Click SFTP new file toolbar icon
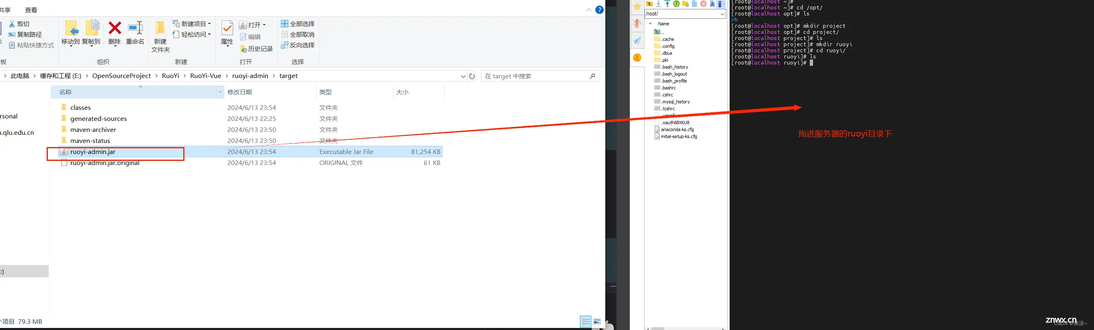This screenshot has width=1094, height=330. tap(694, 4)
